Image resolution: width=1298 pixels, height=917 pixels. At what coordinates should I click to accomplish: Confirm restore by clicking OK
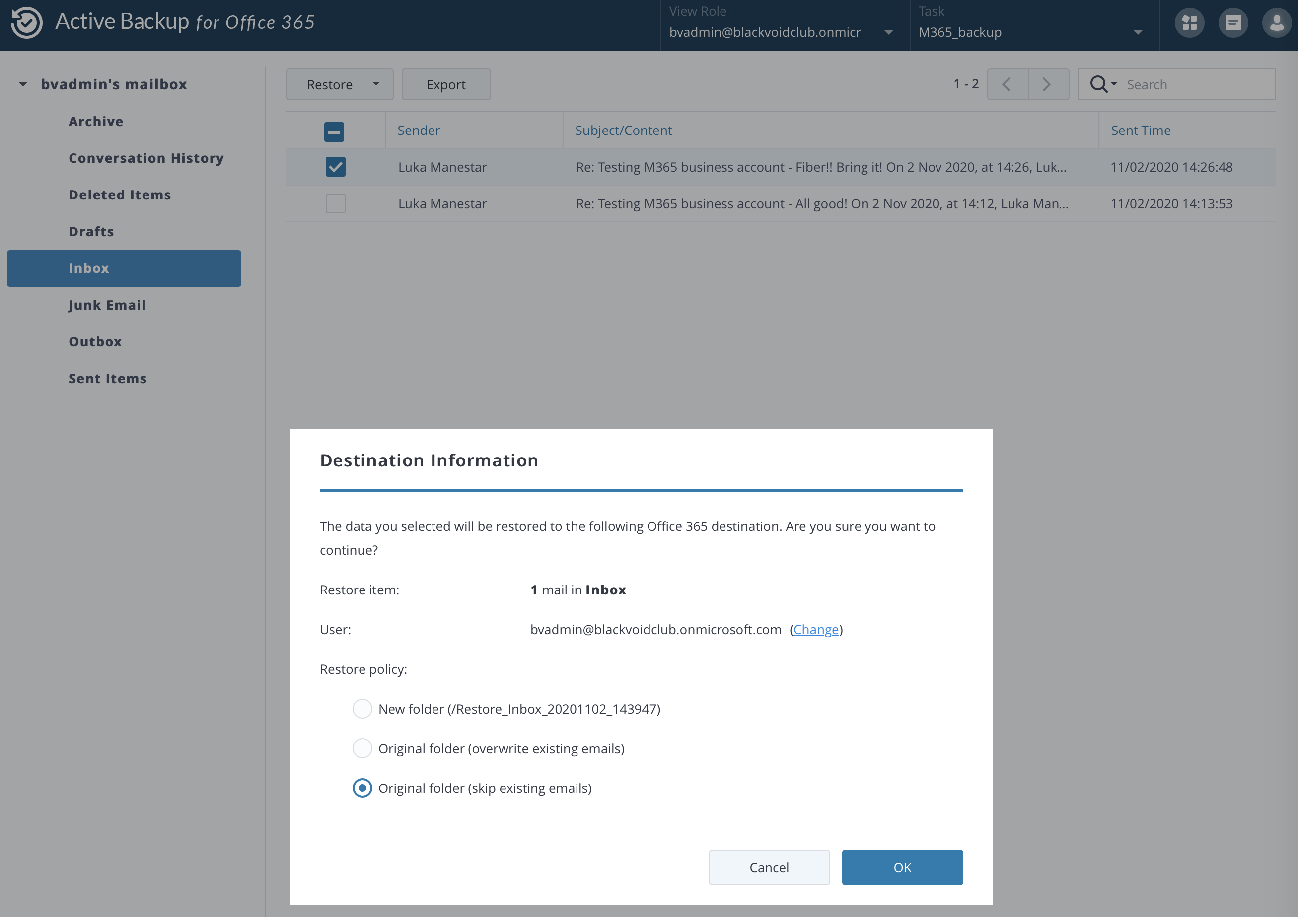tap(902, 867)
